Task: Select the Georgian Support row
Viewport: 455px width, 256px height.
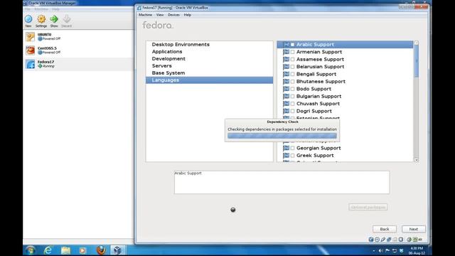Action: coord(345,148)
